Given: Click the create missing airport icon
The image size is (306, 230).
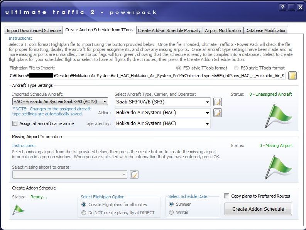Looking at the screenshot, I should [x=134, y=174].
